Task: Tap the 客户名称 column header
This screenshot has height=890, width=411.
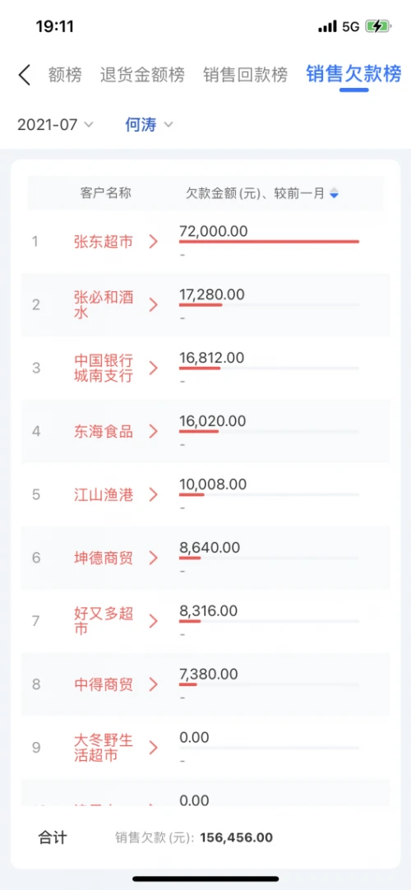Action: tap(106, 193)
